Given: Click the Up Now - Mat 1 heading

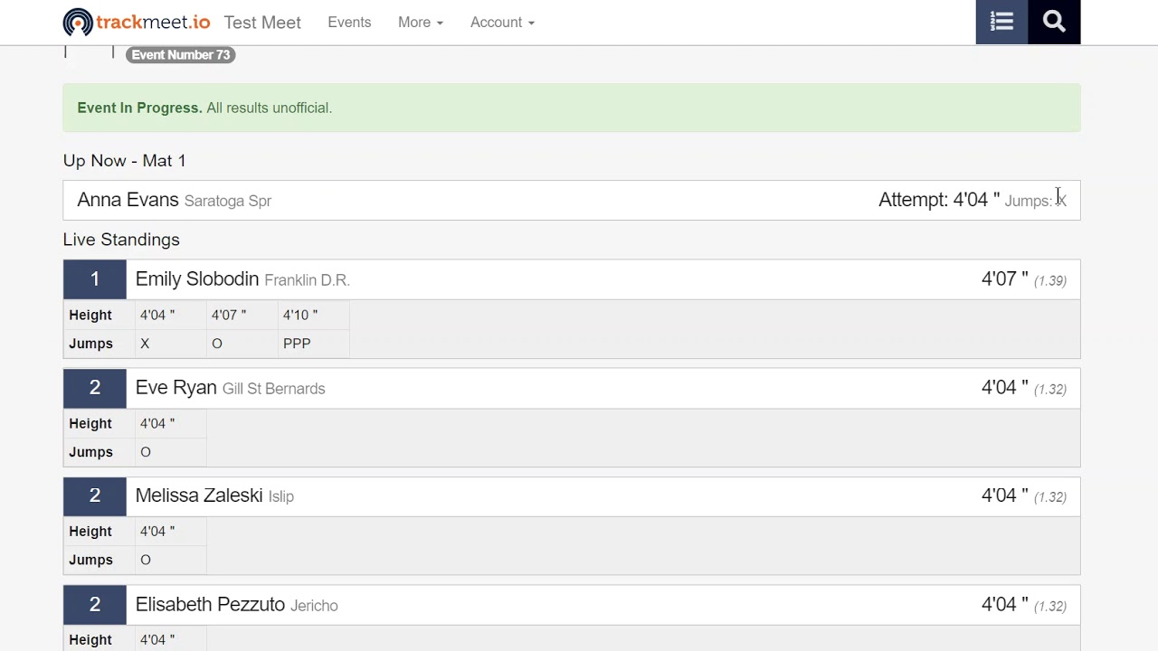Looking at the screenshot, I should coord(125,160).
